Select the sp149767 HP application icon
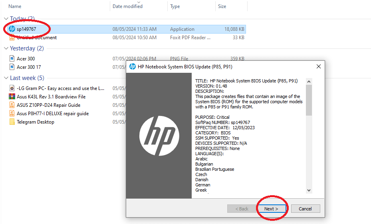The image size is (371, 224). tap(12, 29)
